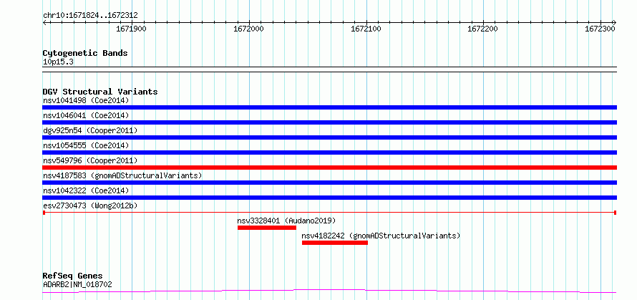637x300 pixels.
Task: Open dgv925n54 (Cooper2011) variant label
Action: point(90,130)
